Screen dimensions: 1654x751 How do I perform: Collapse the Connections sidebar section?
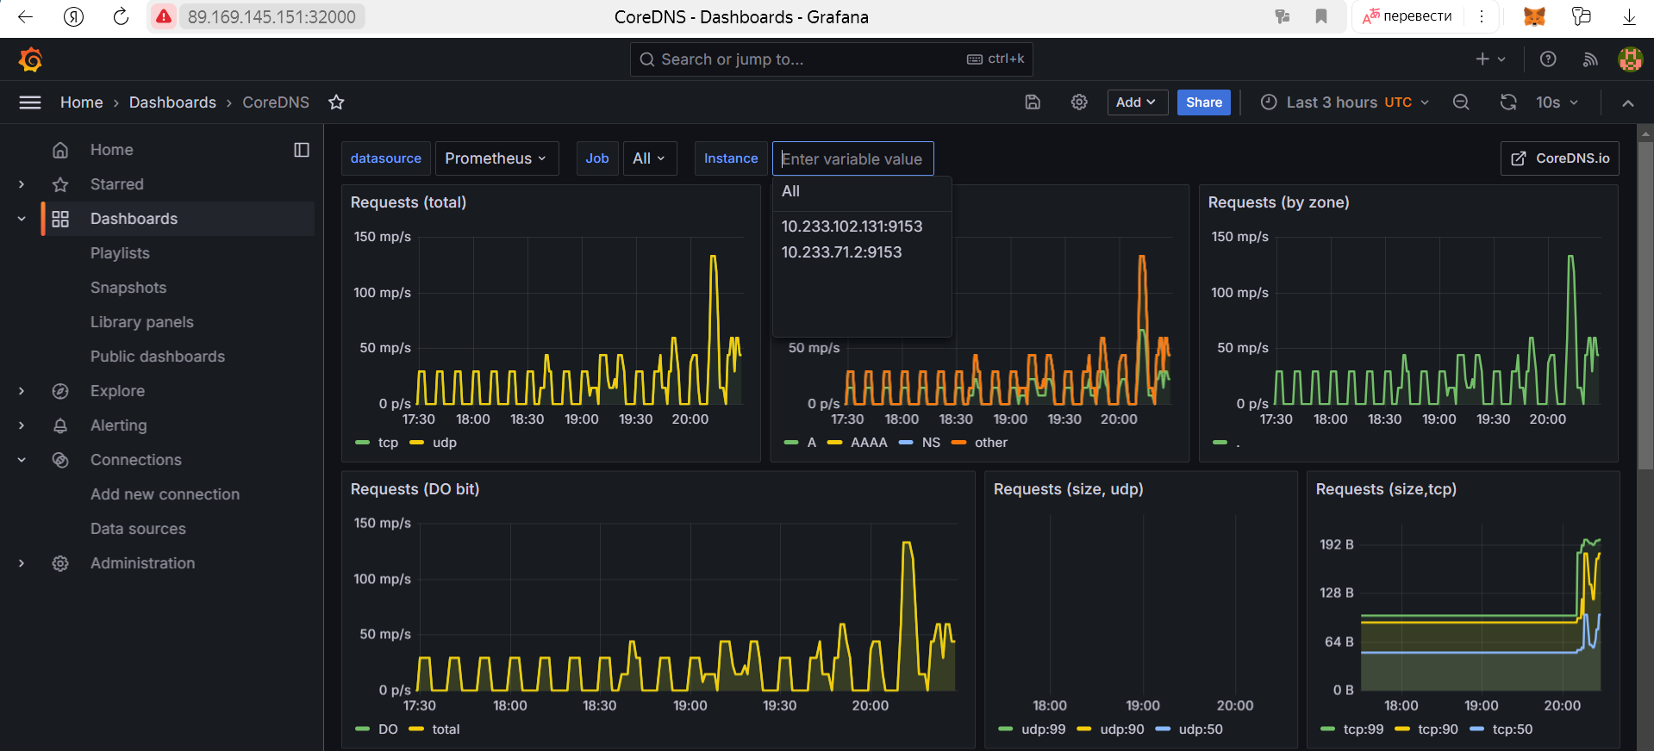tap(22, 460)
